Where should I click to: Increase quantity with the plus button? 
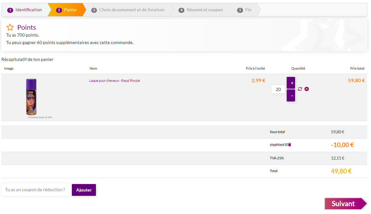pos(291,83)
